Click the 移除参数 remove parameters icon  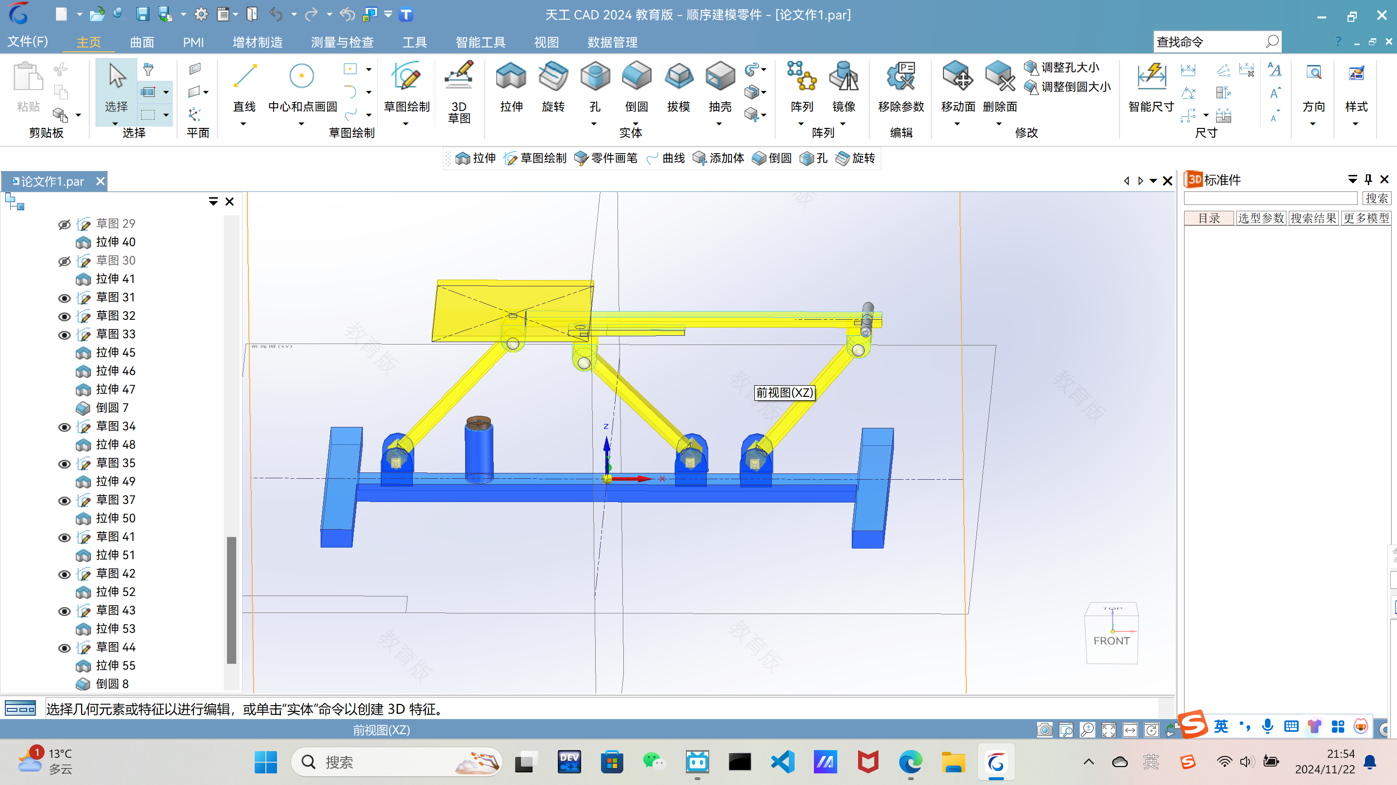[x=901, y=87]
